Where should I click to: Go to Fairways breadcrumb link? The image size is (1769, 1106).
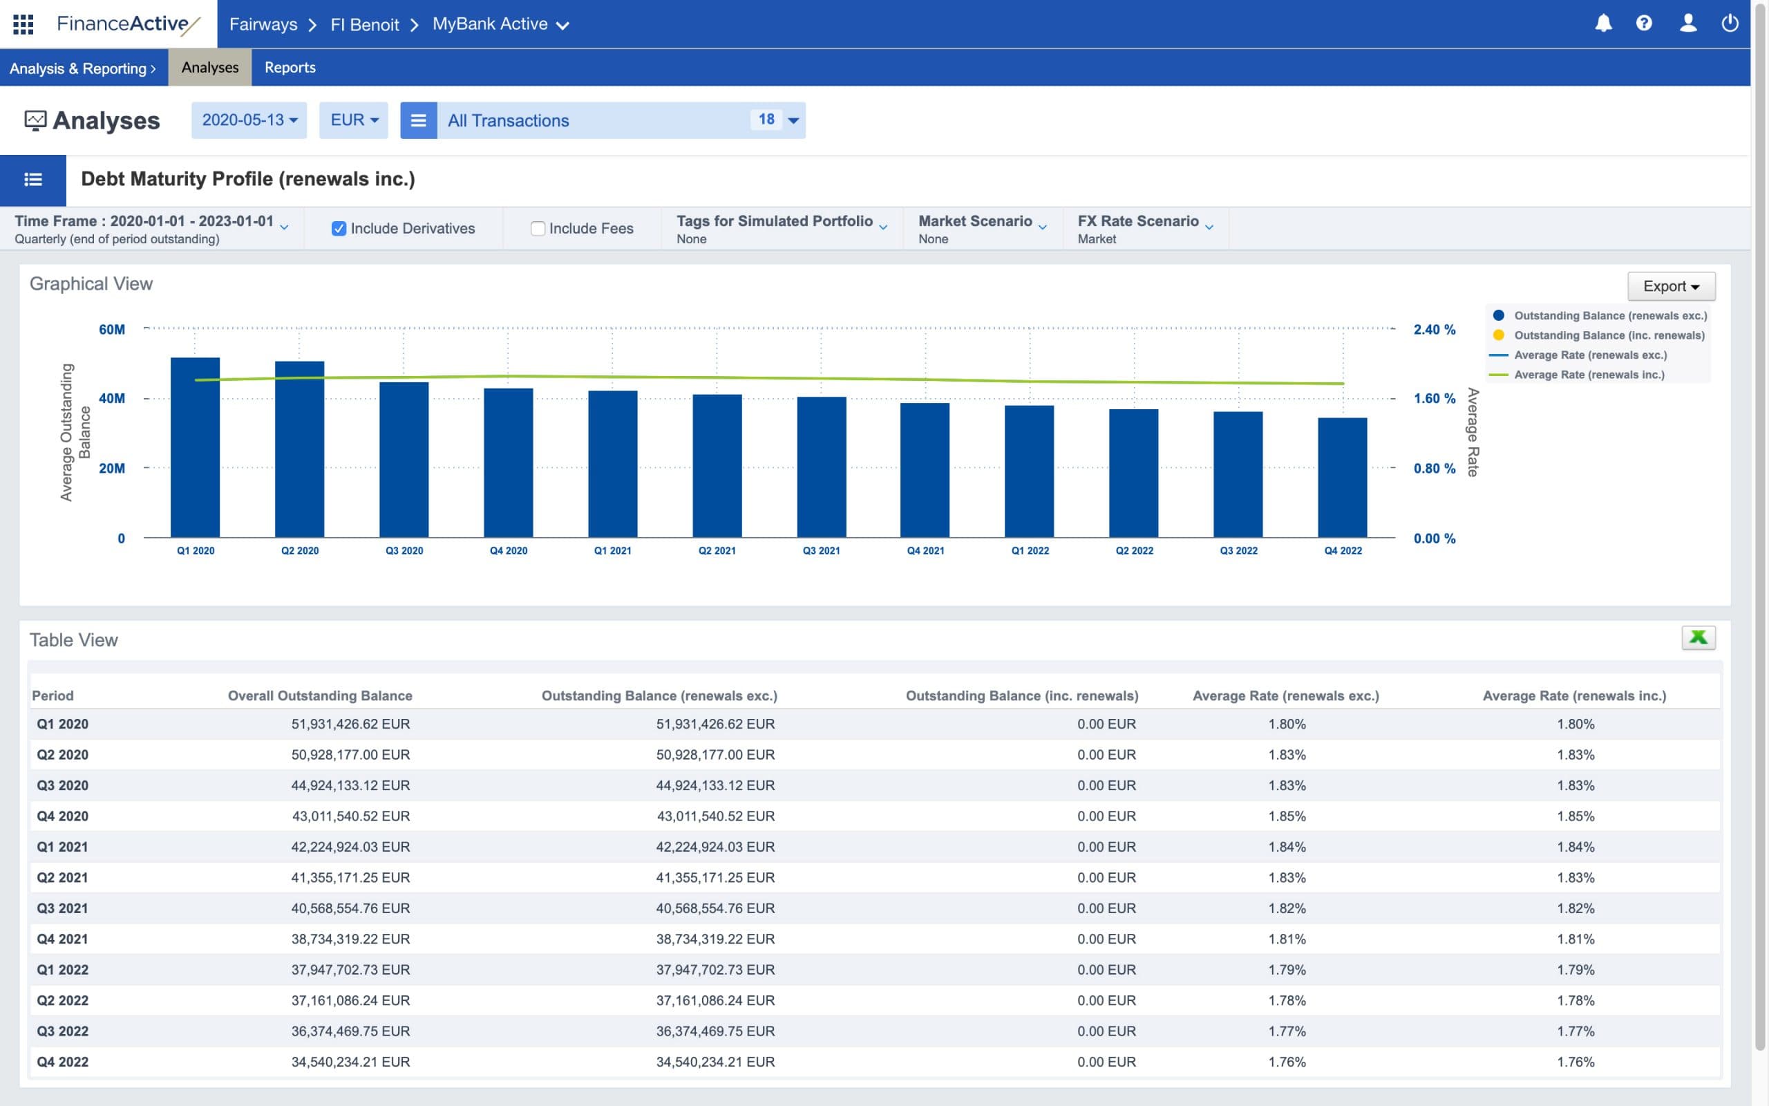click(x=263, y=24)
